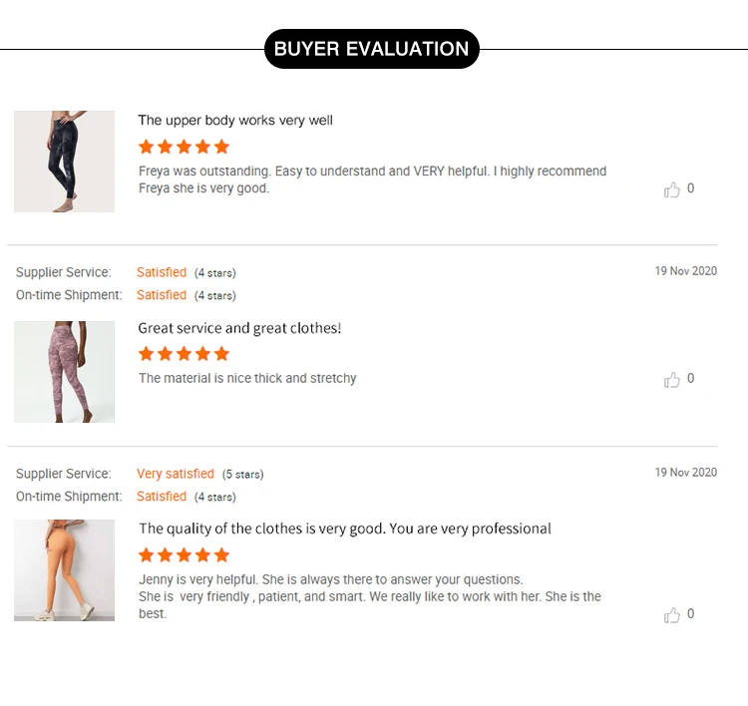Click the third review's 19 Nov 2020 date
748x706 pixels.
point(685,473)
